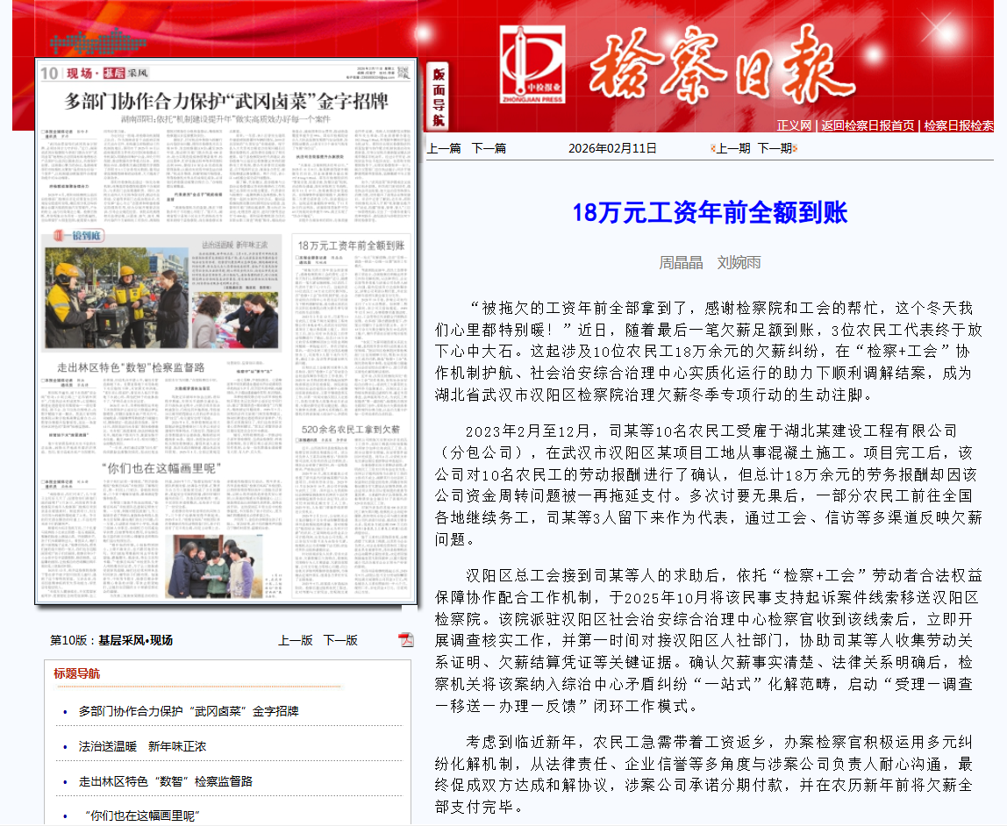Open the PDF download icon

[x=405, y=639]
